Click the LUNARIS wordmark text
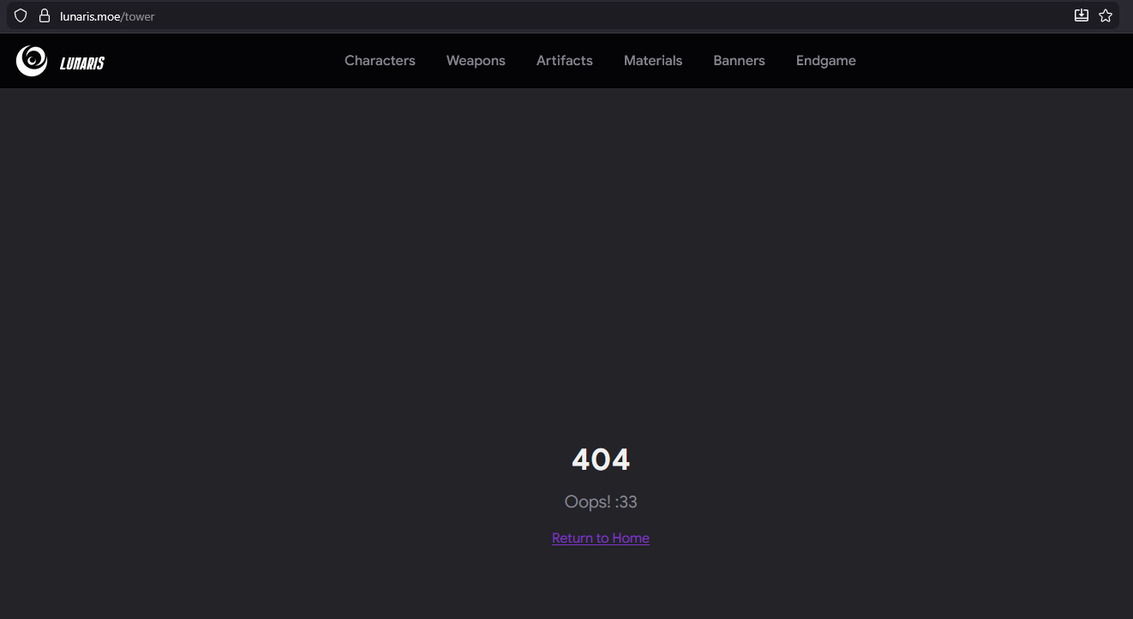 click(82, 63)
